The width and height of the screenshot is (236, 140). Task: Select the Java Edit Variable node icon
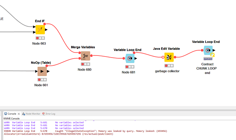169,57
